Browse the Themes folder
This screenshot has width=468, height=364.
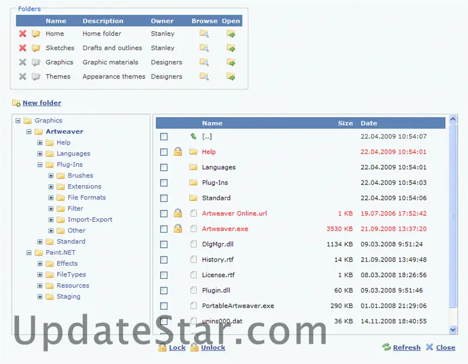(204, 77)
